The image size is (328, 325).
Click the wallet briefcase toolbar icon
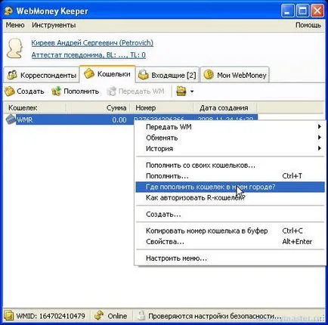coord(181,91)
